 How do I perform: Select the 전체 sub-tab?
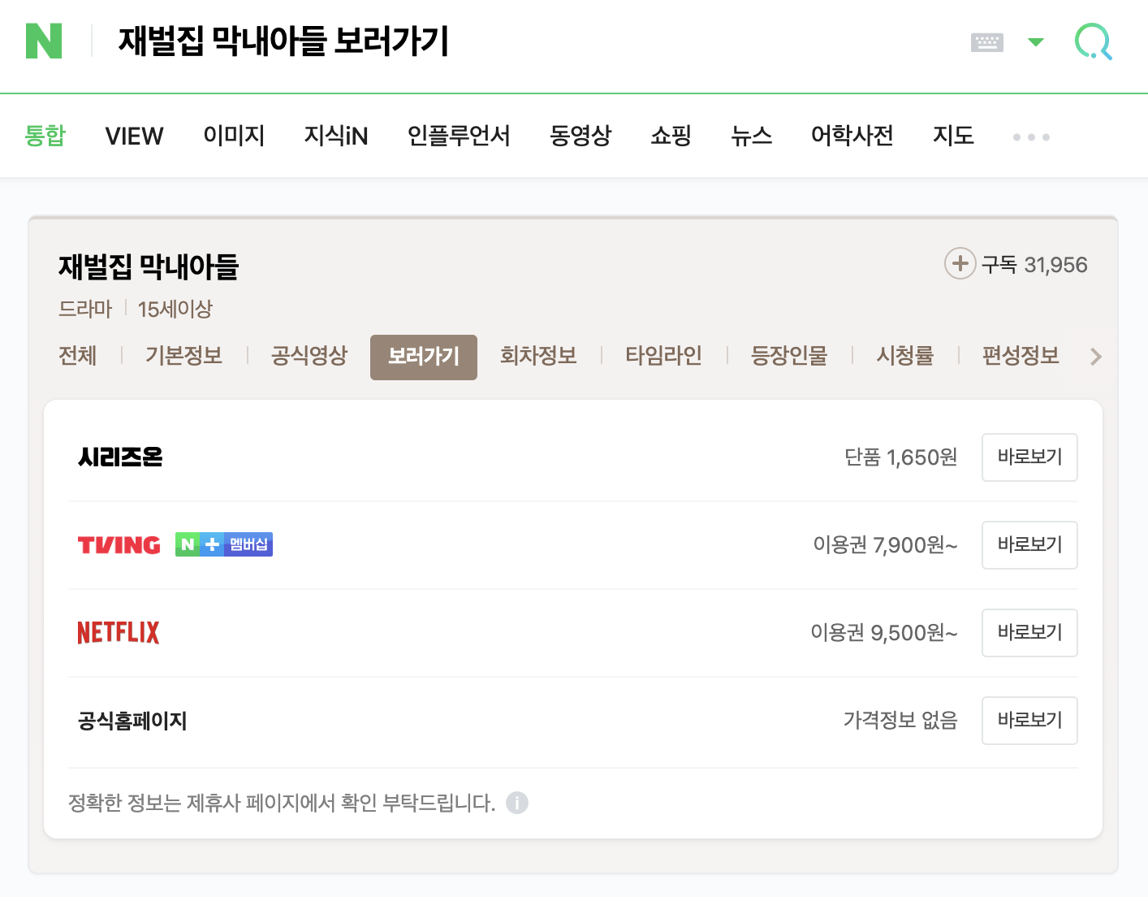78,356
